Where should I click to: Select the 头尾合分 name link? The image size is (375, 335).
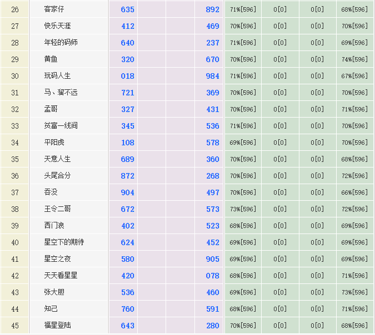point(58,176)
